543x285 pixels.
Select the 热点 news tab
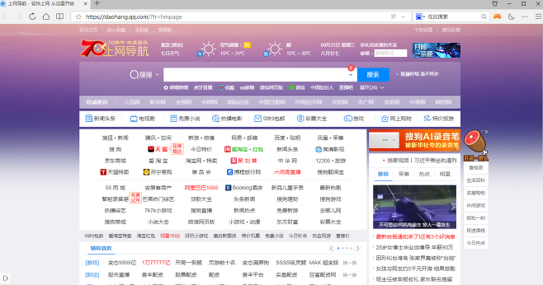click(x=424, y=174)
